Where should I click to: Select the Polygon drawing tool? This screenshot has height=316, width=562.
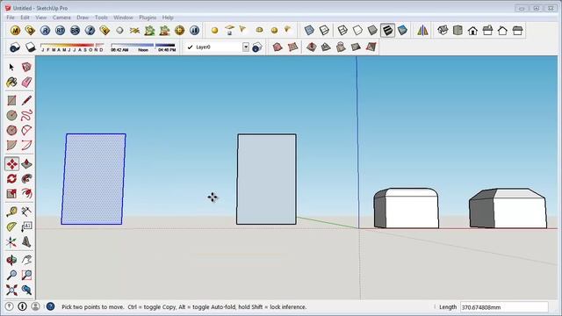pos(11,130)
